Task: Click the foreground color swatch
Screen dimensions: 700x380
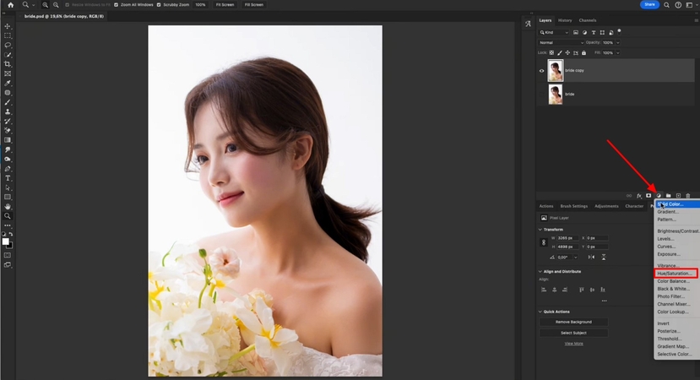Action: (x=5, y=241)
